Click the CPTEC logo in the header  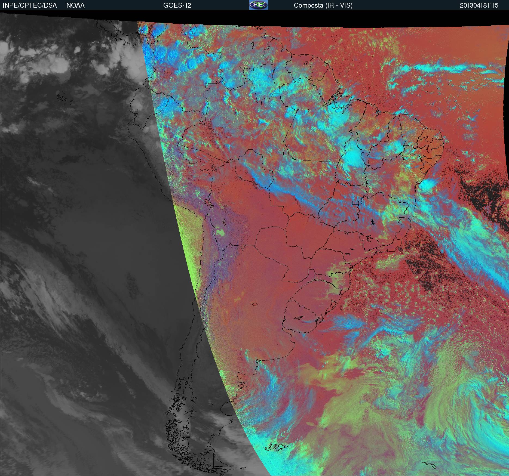(x=259, y=5)
